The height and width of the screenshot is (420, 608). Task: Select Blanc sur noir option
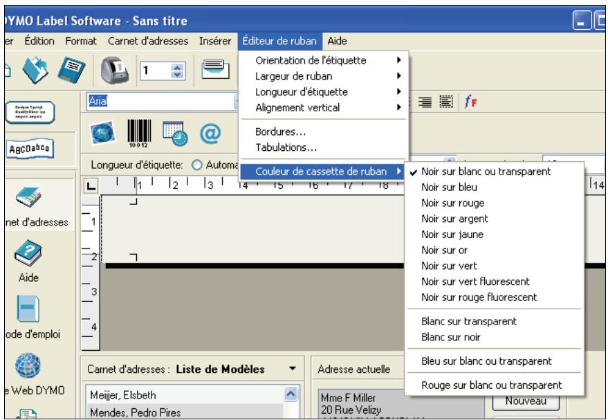pyautogui.click(x=494, y=337)
